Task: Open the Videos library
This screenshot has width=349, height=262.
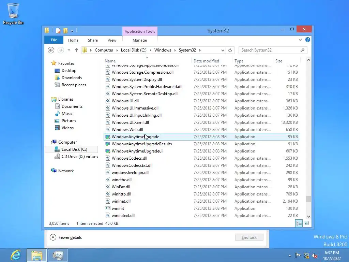Action: click(67, 128)
